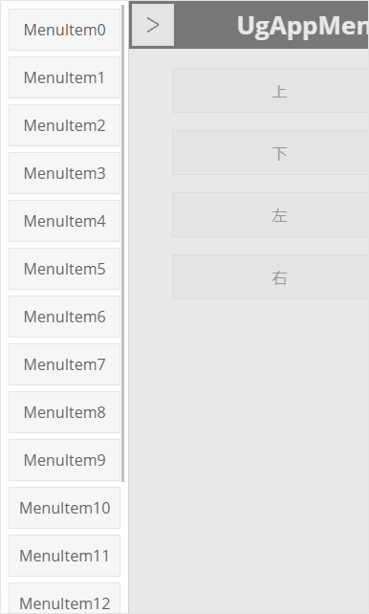This screenshot has height=614, width=369.
Task: Click the side menu vertical scrollbar
Action: pos(123,243)
